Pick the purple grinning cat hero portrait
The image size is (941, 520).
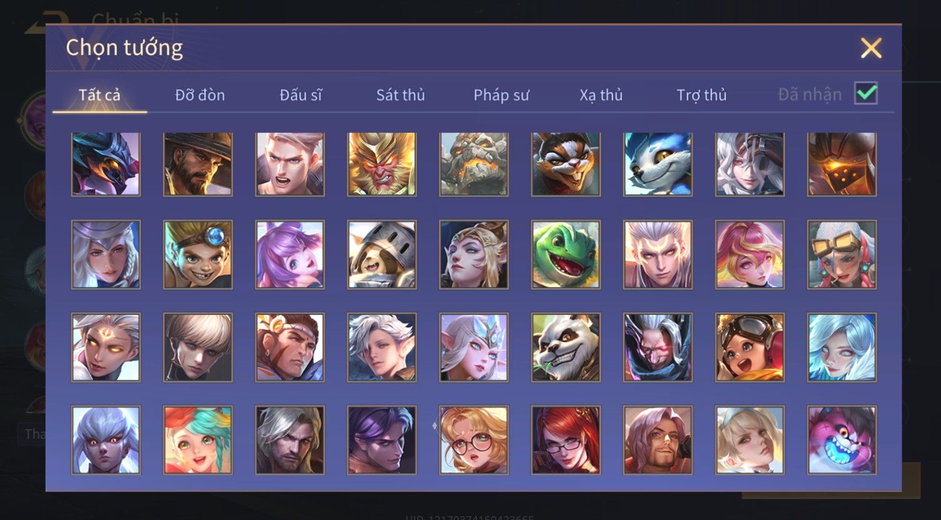click(842, 440)
